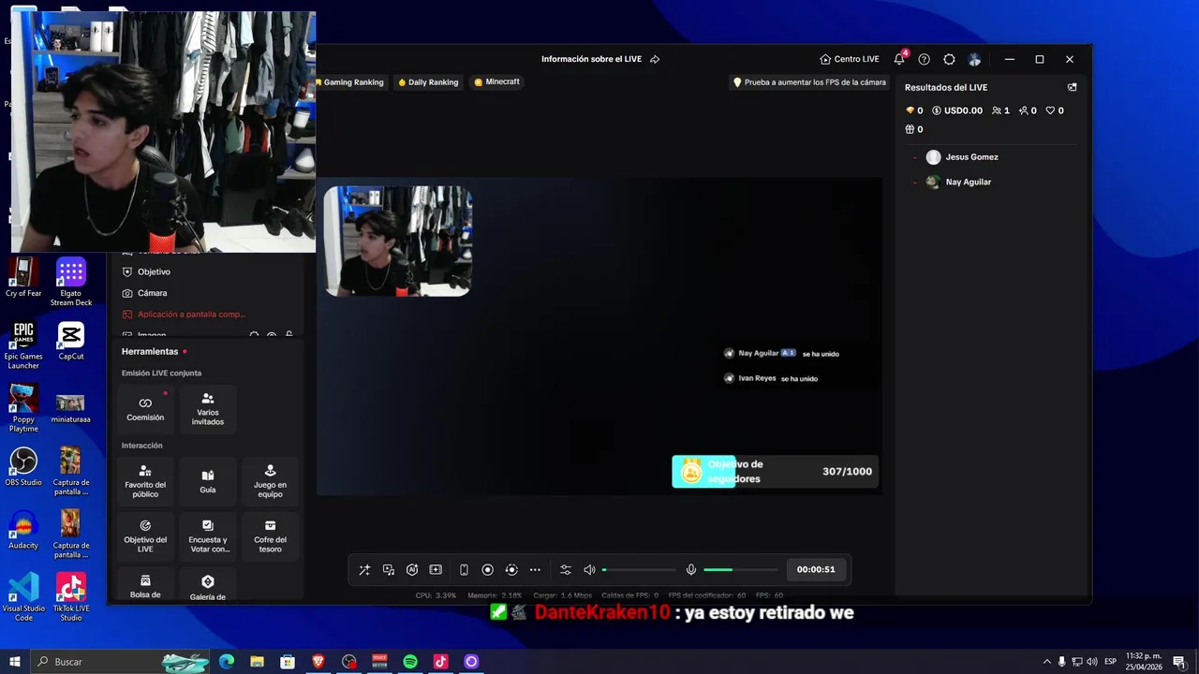
Task: Pop out the Resultados del LIVE panel
Action: [1072, 87]
